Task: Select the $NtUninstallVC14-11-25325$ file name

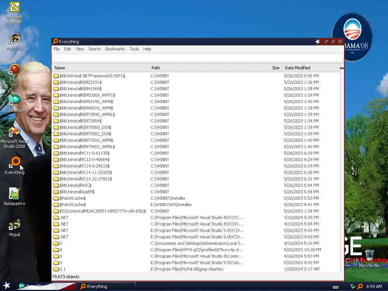Action: coord(86,172)
